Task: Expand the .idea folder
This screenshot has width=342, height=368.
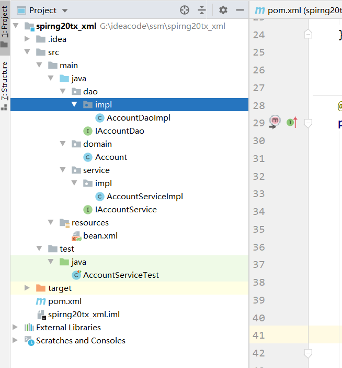Action: click(x=27, y=39)
